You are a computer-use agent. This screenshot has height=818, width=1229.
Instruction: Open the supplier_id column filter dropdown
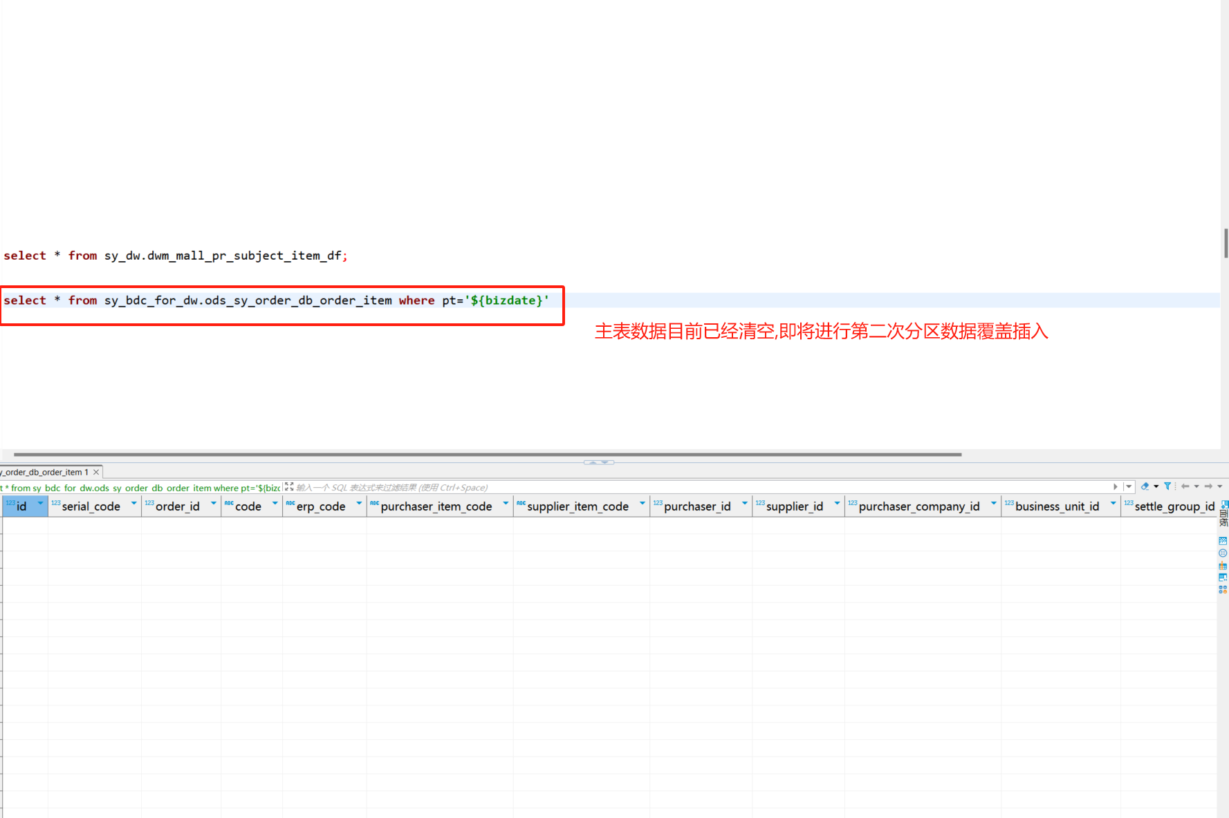tap(837, 504)
